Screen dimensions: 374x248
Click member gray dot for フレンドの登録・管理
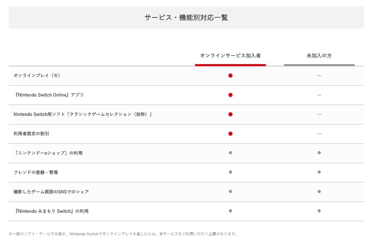[230, 172]
